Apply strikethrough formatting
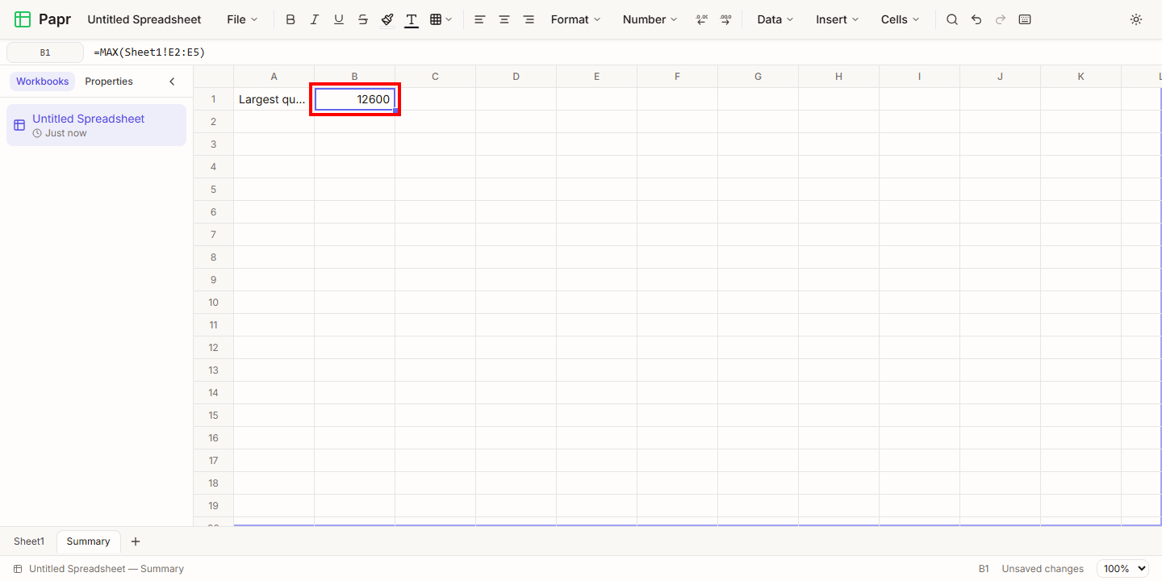 coord(363,19)
